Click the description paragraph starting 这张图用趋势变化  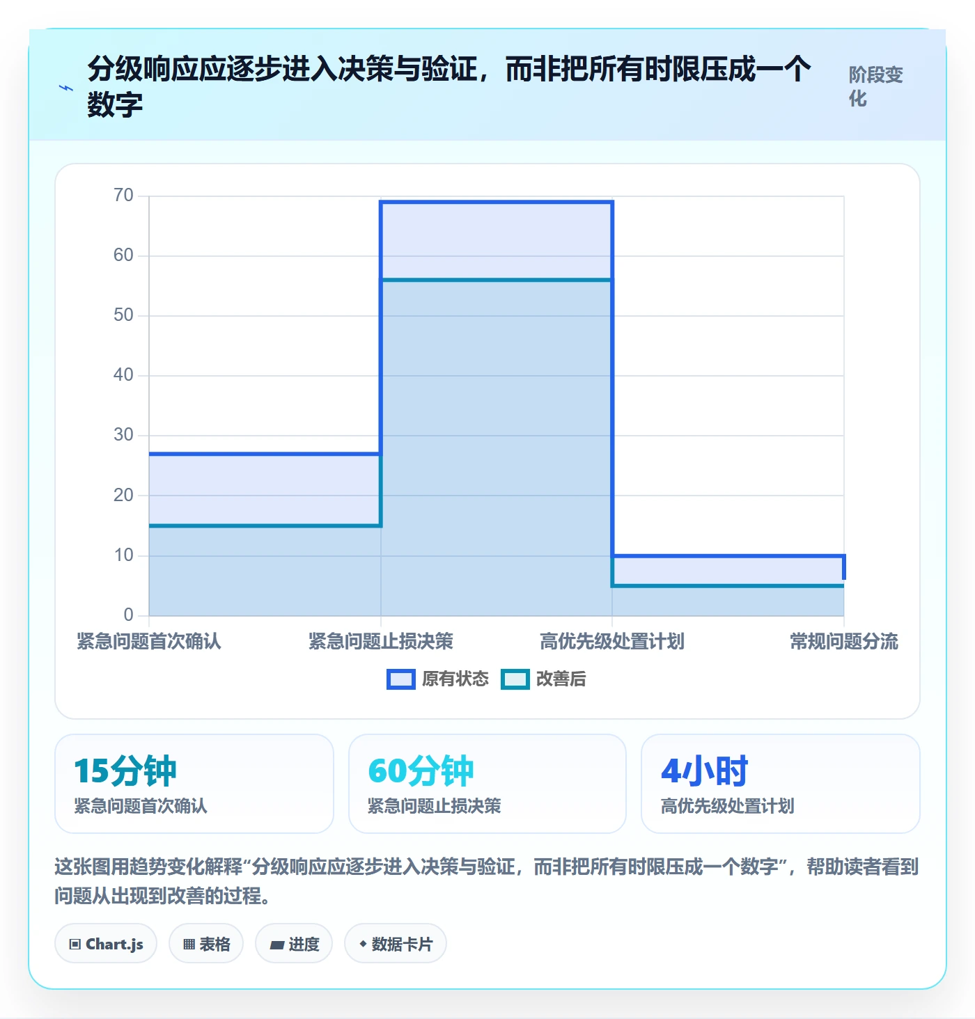point(487,881)
